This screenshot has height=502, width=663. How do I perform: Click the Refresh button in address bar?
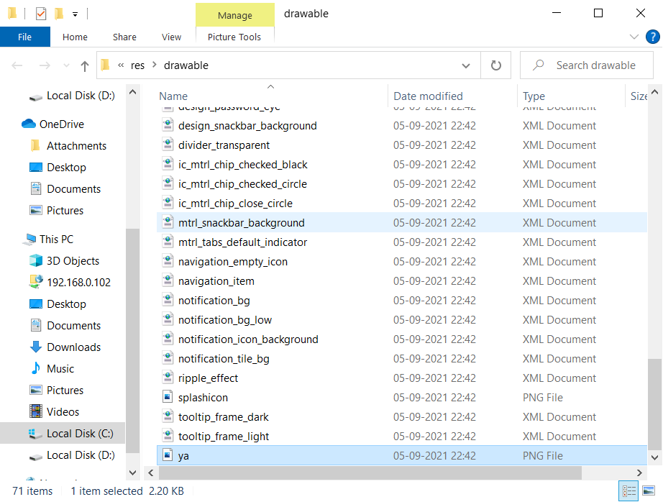(x=495, y=65)
